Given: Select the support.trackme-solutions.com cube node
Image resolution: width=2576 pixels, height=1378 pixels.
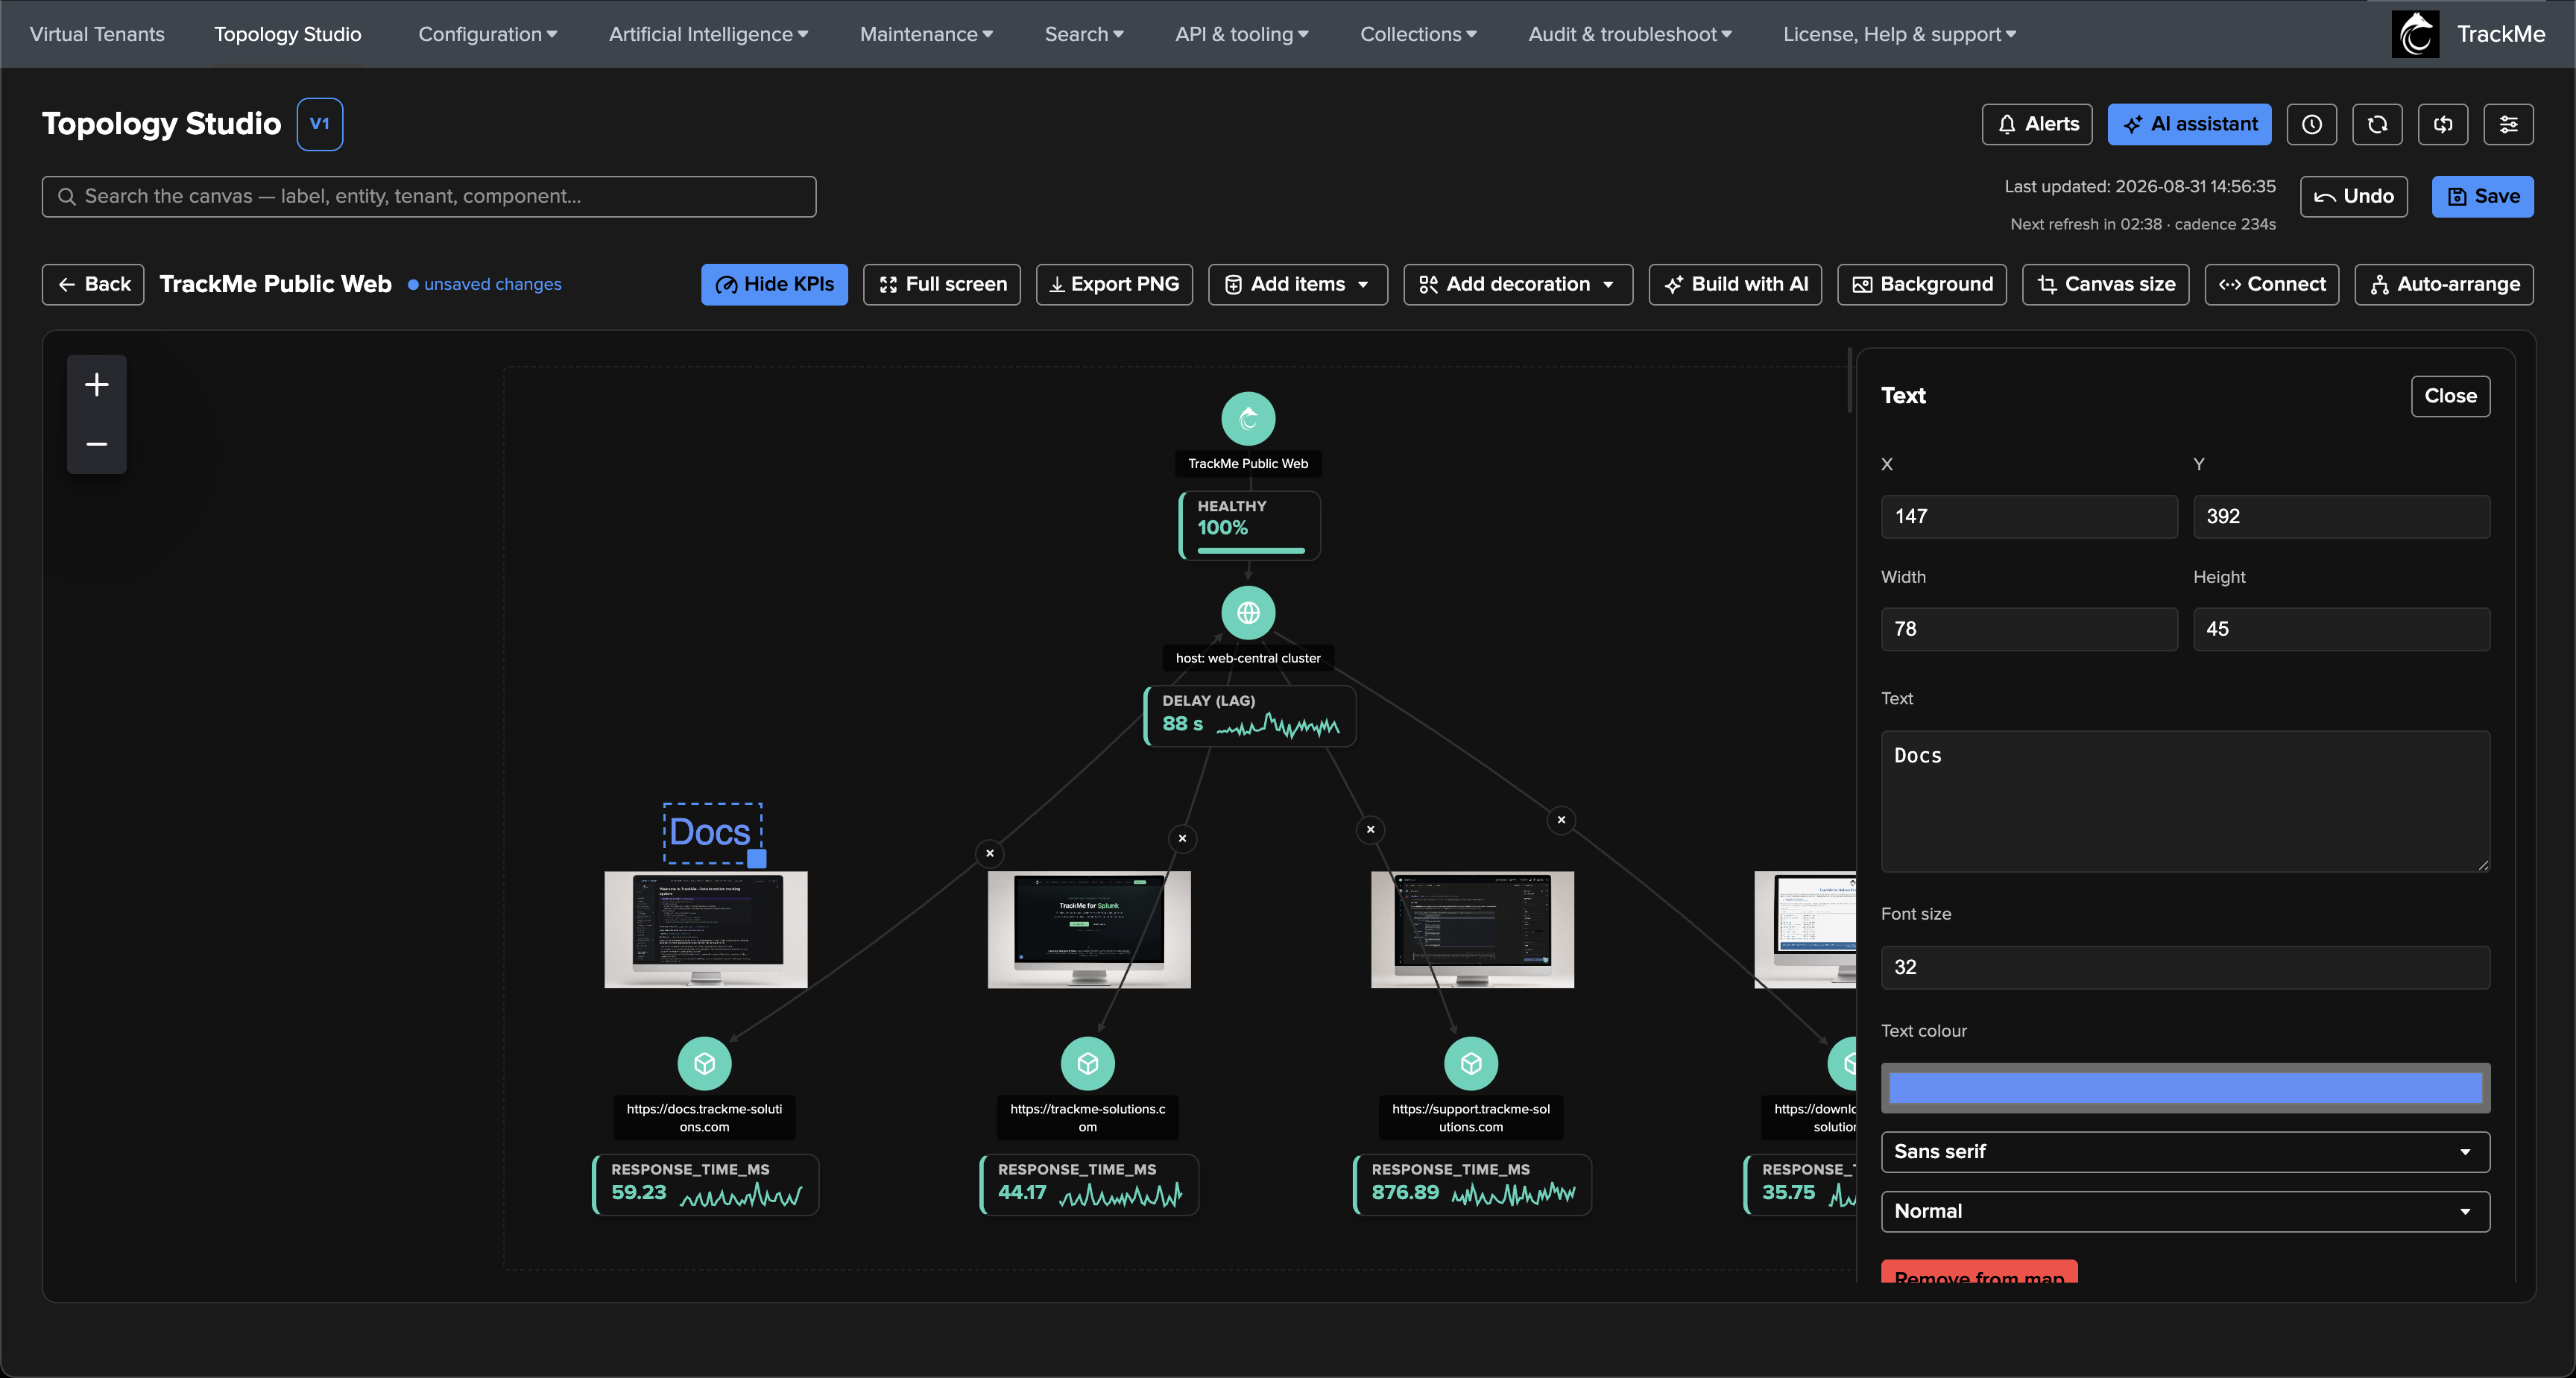Looking at the screenshot, I should (1471, 1063).
